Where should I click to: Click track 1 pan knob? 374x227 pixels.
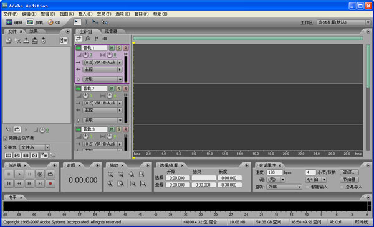tap(110, 55)
